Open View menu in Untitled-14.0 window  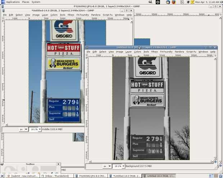tap(28, 15)
